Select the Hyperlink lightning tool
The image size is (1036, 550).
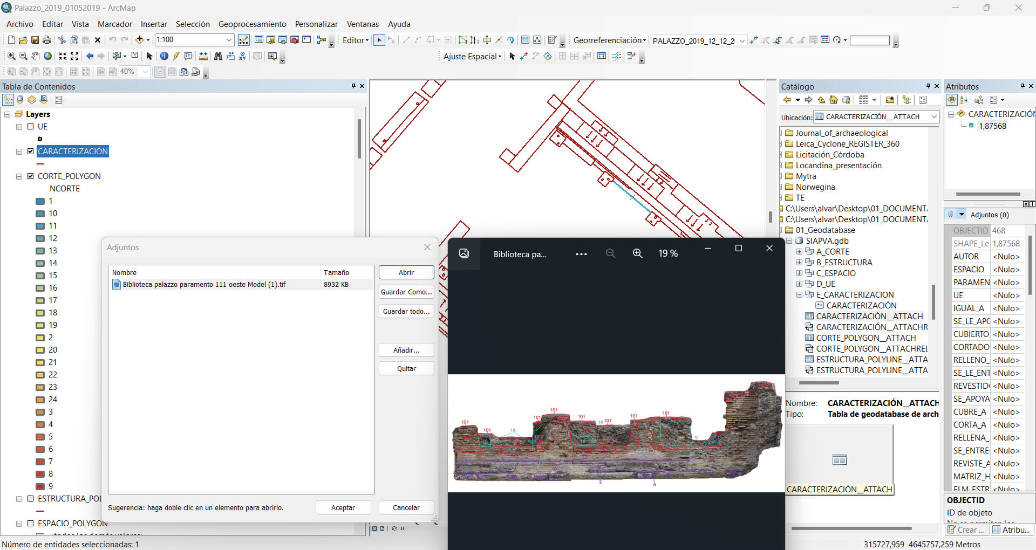(x=176, y=56)
